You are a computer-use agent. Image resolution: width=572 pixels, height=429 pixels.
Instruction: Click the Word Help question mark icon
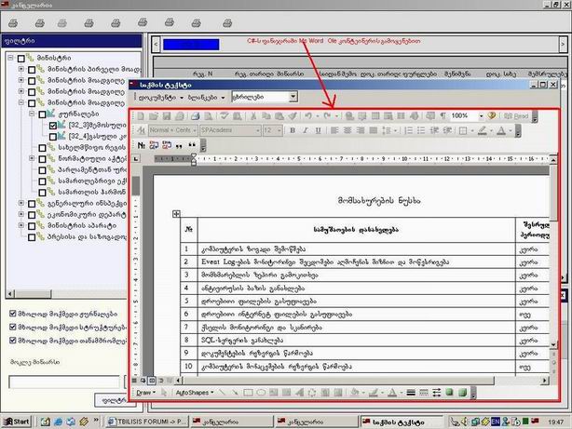(491, 116)
